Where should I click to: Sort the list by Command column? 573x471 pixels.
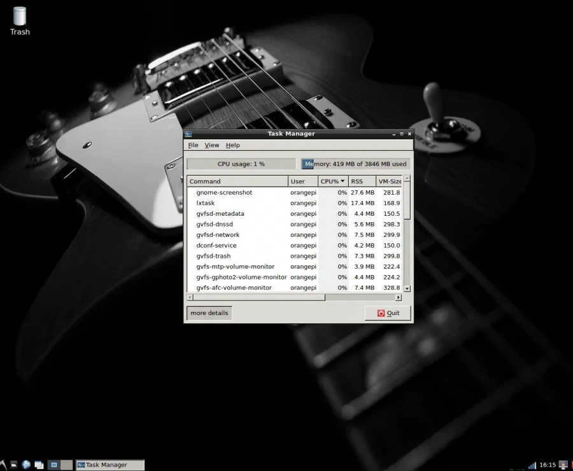(237, 181)
